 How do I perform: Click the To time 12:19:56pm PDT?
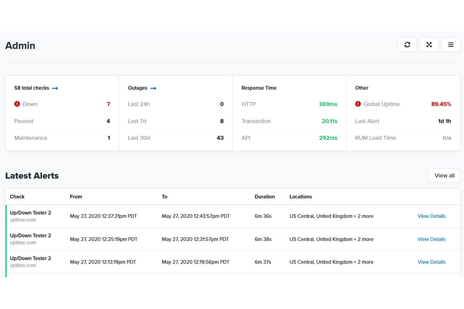tap(196, 262)
